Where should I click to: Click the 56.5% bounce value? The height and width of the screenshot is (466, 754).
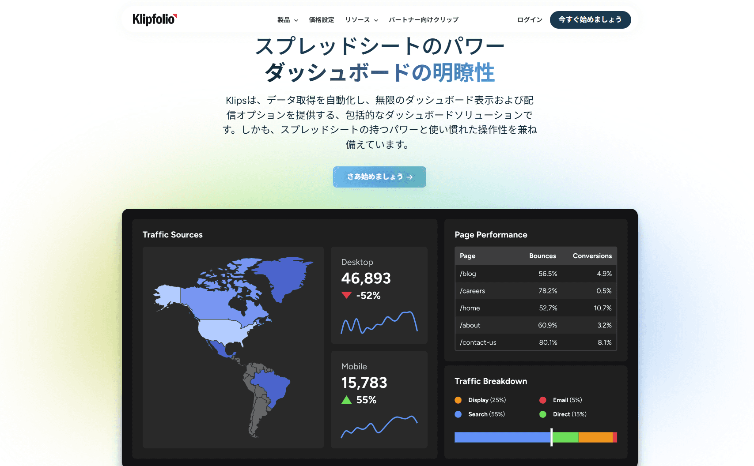tap(548, 274)
